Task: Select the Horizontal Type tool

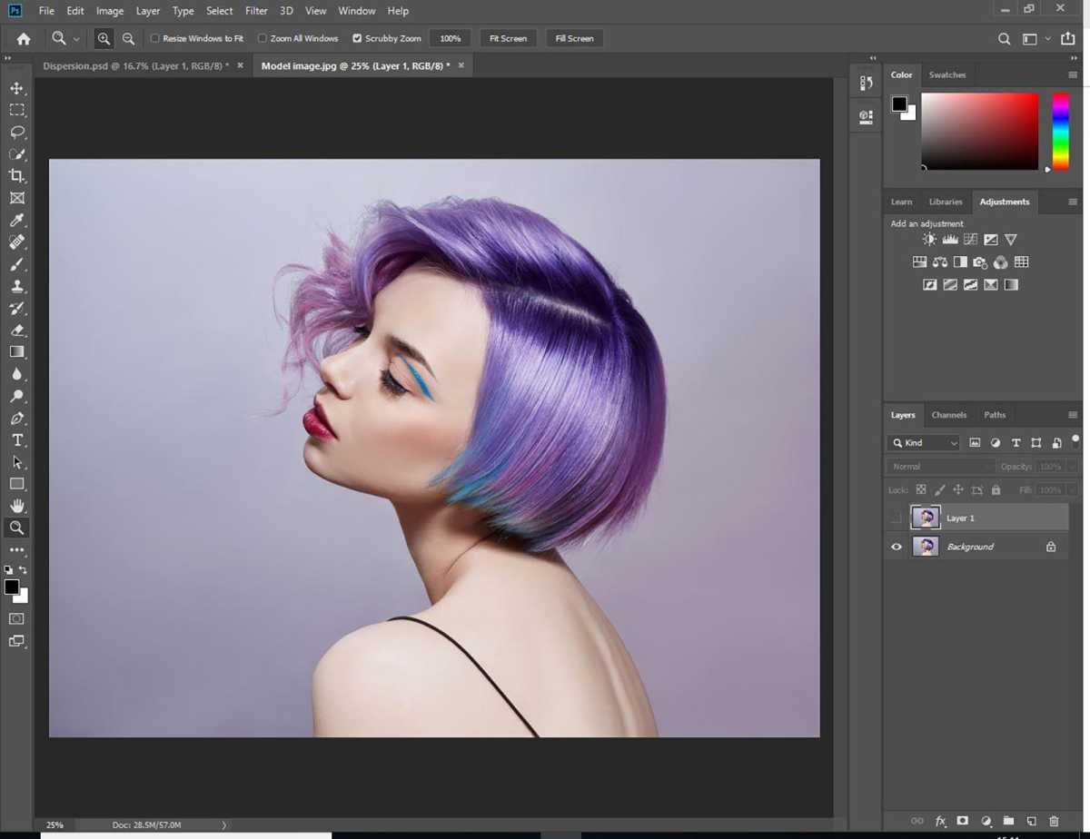Action: pyautogui.click(x=16, y=440)
